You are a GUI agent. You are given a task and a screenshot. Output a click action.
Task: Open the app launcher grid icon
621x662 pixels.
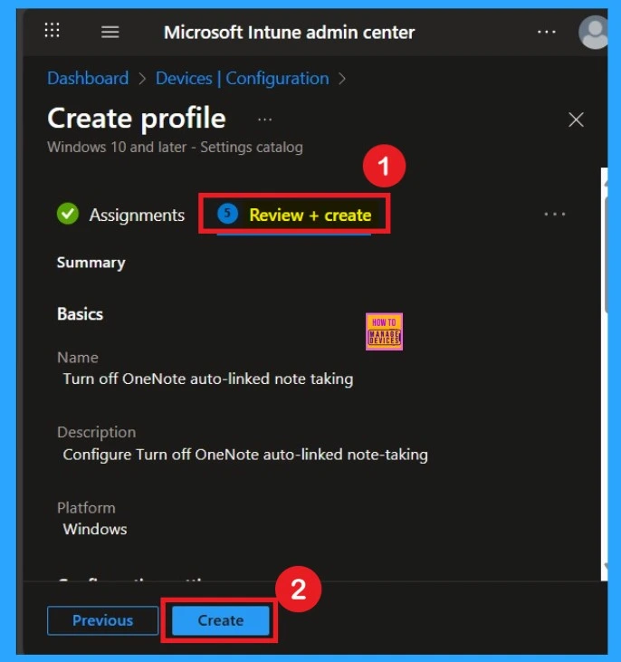[x=53, y=30]
